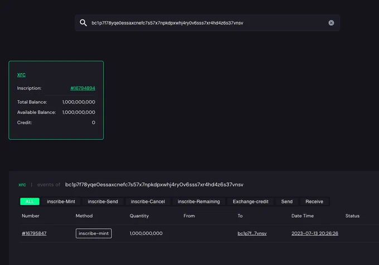Click the Inscription: label in card

point(29,88)
